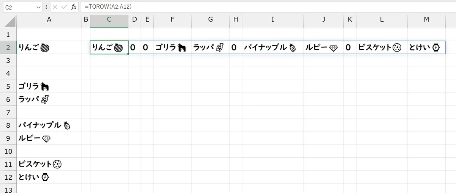Select row 6 header
Viewport: 456px width, 193px height.
(8, 99)
